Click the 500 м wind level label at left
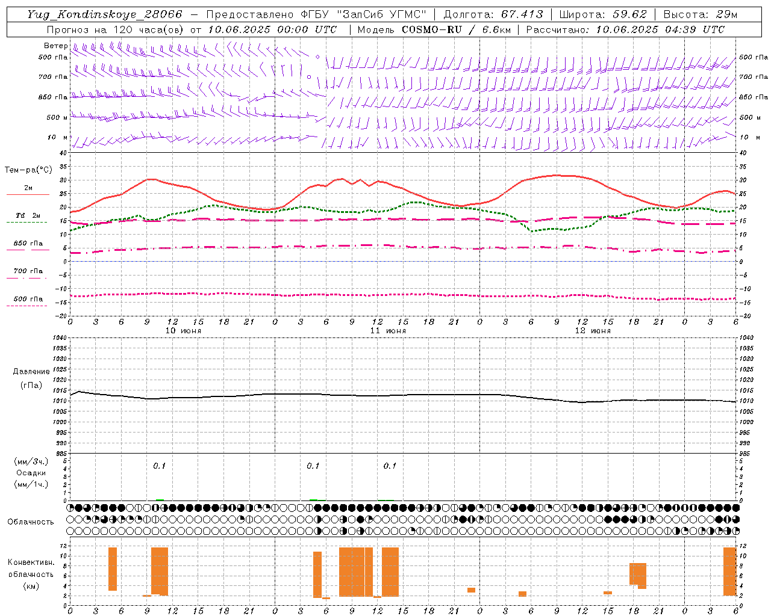The image size is (771, 616). coord(57,117)
